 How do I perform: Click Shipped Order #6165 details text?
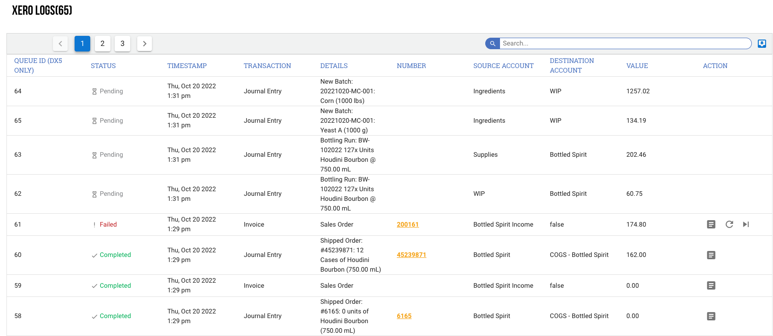(345, 316)
